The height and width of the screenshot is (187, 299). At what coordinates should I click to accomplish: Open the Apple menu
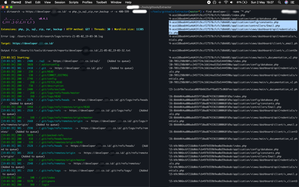(x=5, y=2)
